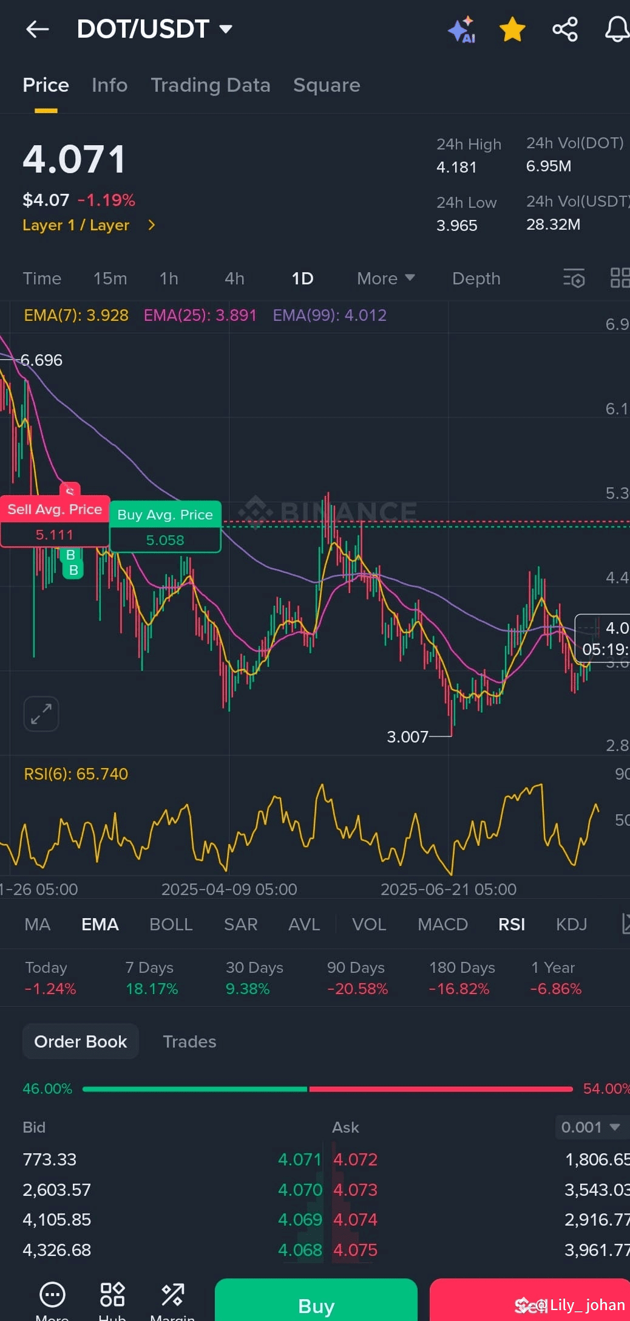Viewport: 630px width, 1321px height.
Task: Tap the 7 Days 18.17% change
Action: (152, 978)
